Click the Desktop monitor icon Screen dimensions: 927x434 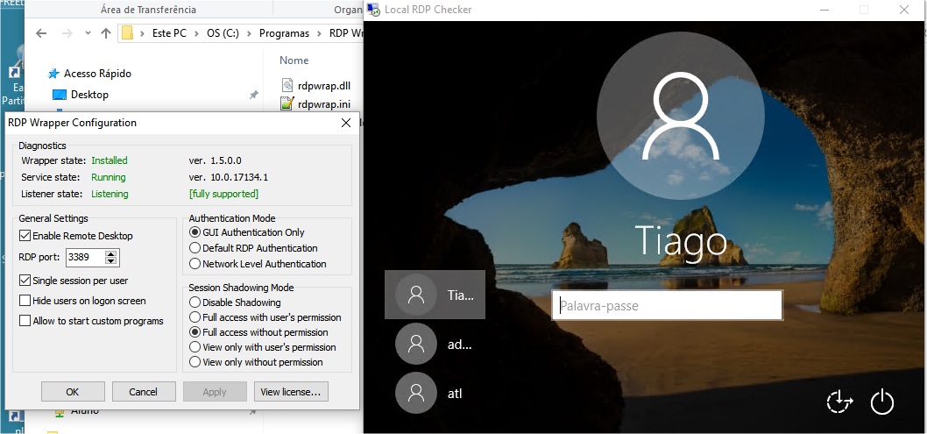[59, 95]
